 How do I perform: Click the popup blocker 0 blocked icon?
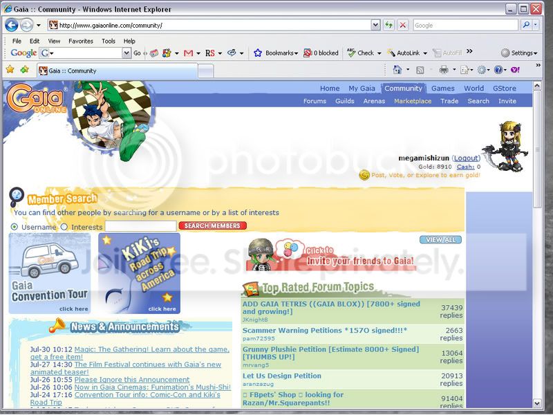coord(308,53)
